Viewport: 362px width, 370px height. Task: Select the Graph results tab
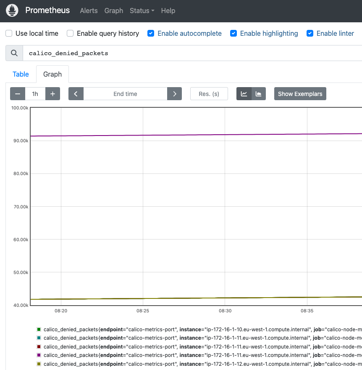pos(52,74)
